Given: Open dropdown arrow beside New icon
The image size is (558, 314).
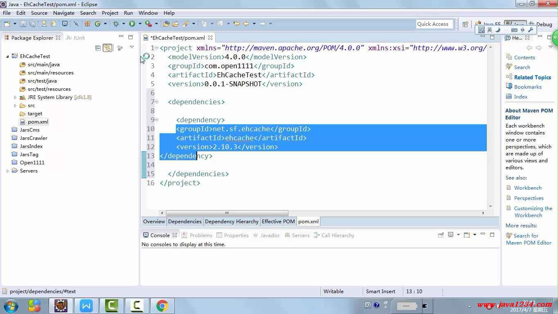Looking at the screenshot, I should (x=15, y=24).
